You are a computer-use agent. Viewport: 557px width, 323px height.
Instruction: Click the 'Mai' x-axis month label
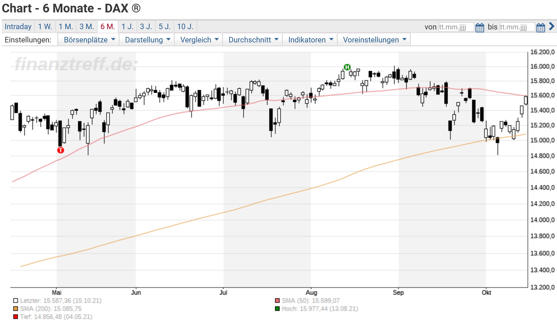57,292
